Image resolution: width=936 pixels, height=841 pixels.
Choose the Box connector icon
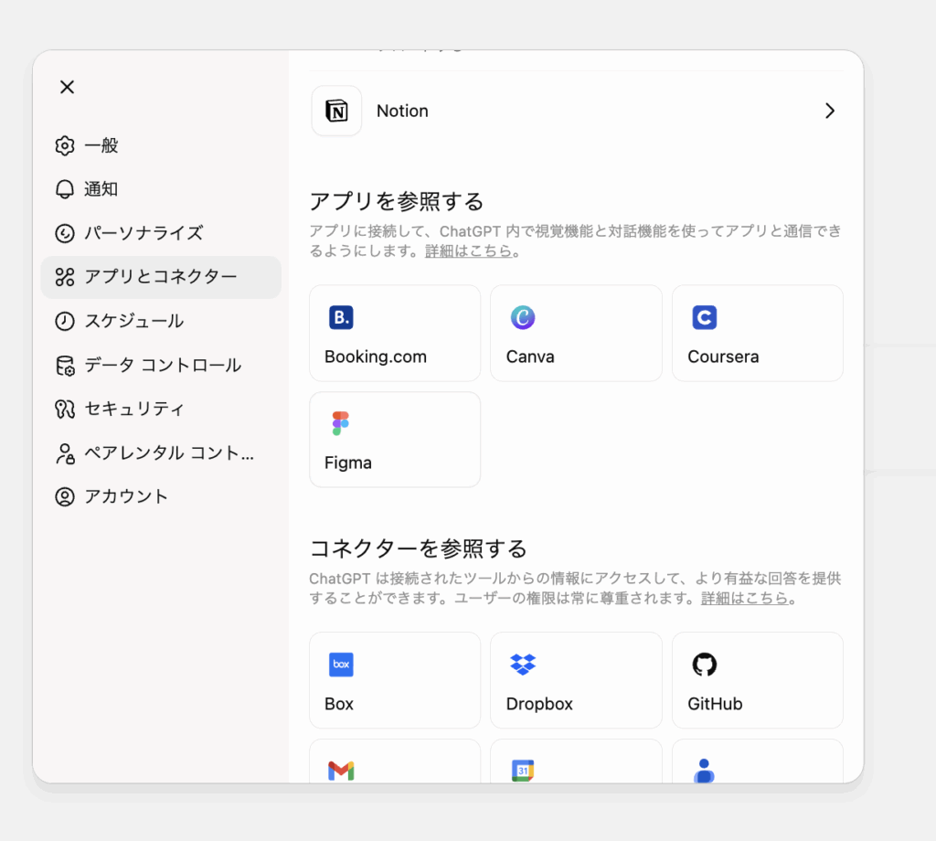(x=341, y=665)
